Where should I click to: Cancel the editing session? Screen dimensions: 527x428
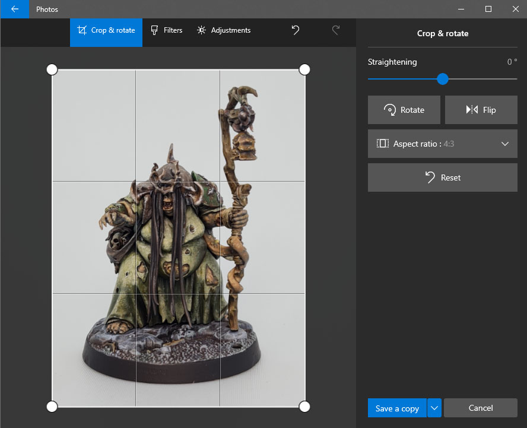pyautogui.click(x=480, y=408)
